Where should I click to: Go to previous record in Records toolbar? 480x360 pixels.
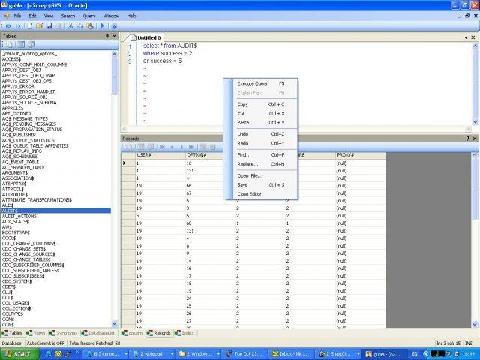[172, 147]
